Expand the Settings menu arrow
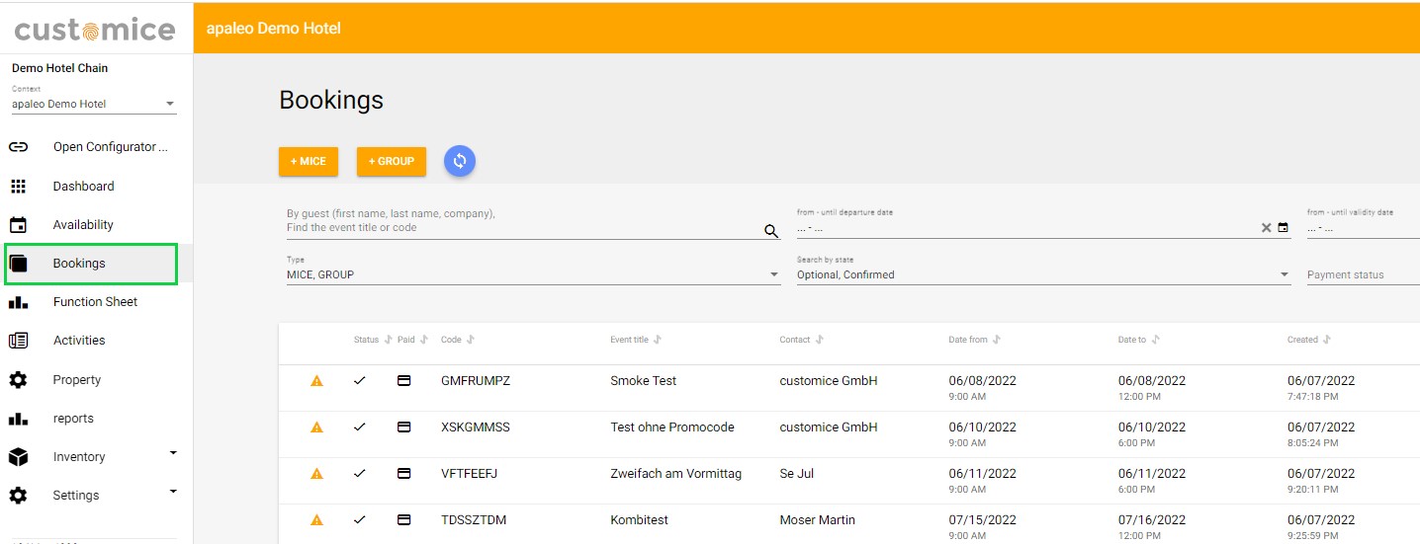The image size is (1420, 544). pyautogui.click(x=173, y=492)
